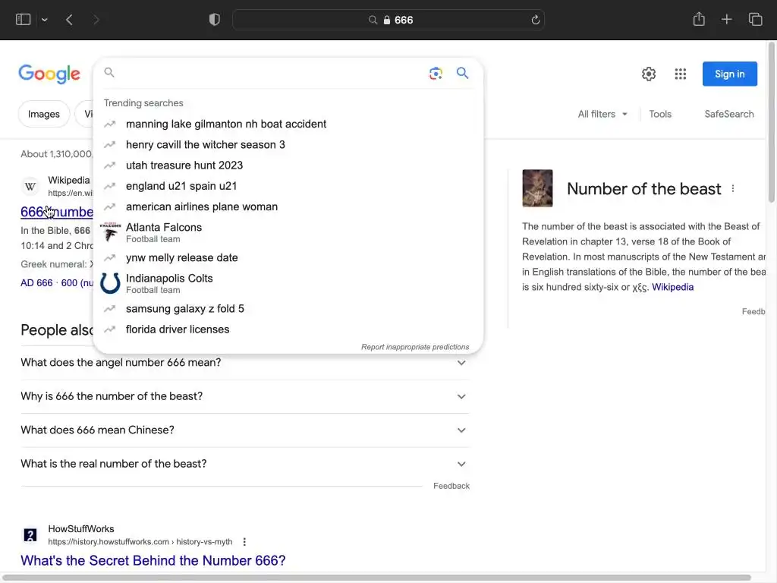
Task: Show the tab overview icon
Action: point(755,19)
